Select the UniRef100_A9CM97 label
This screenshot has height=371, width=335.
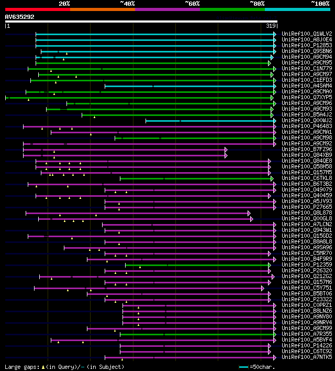pos(307,75)
